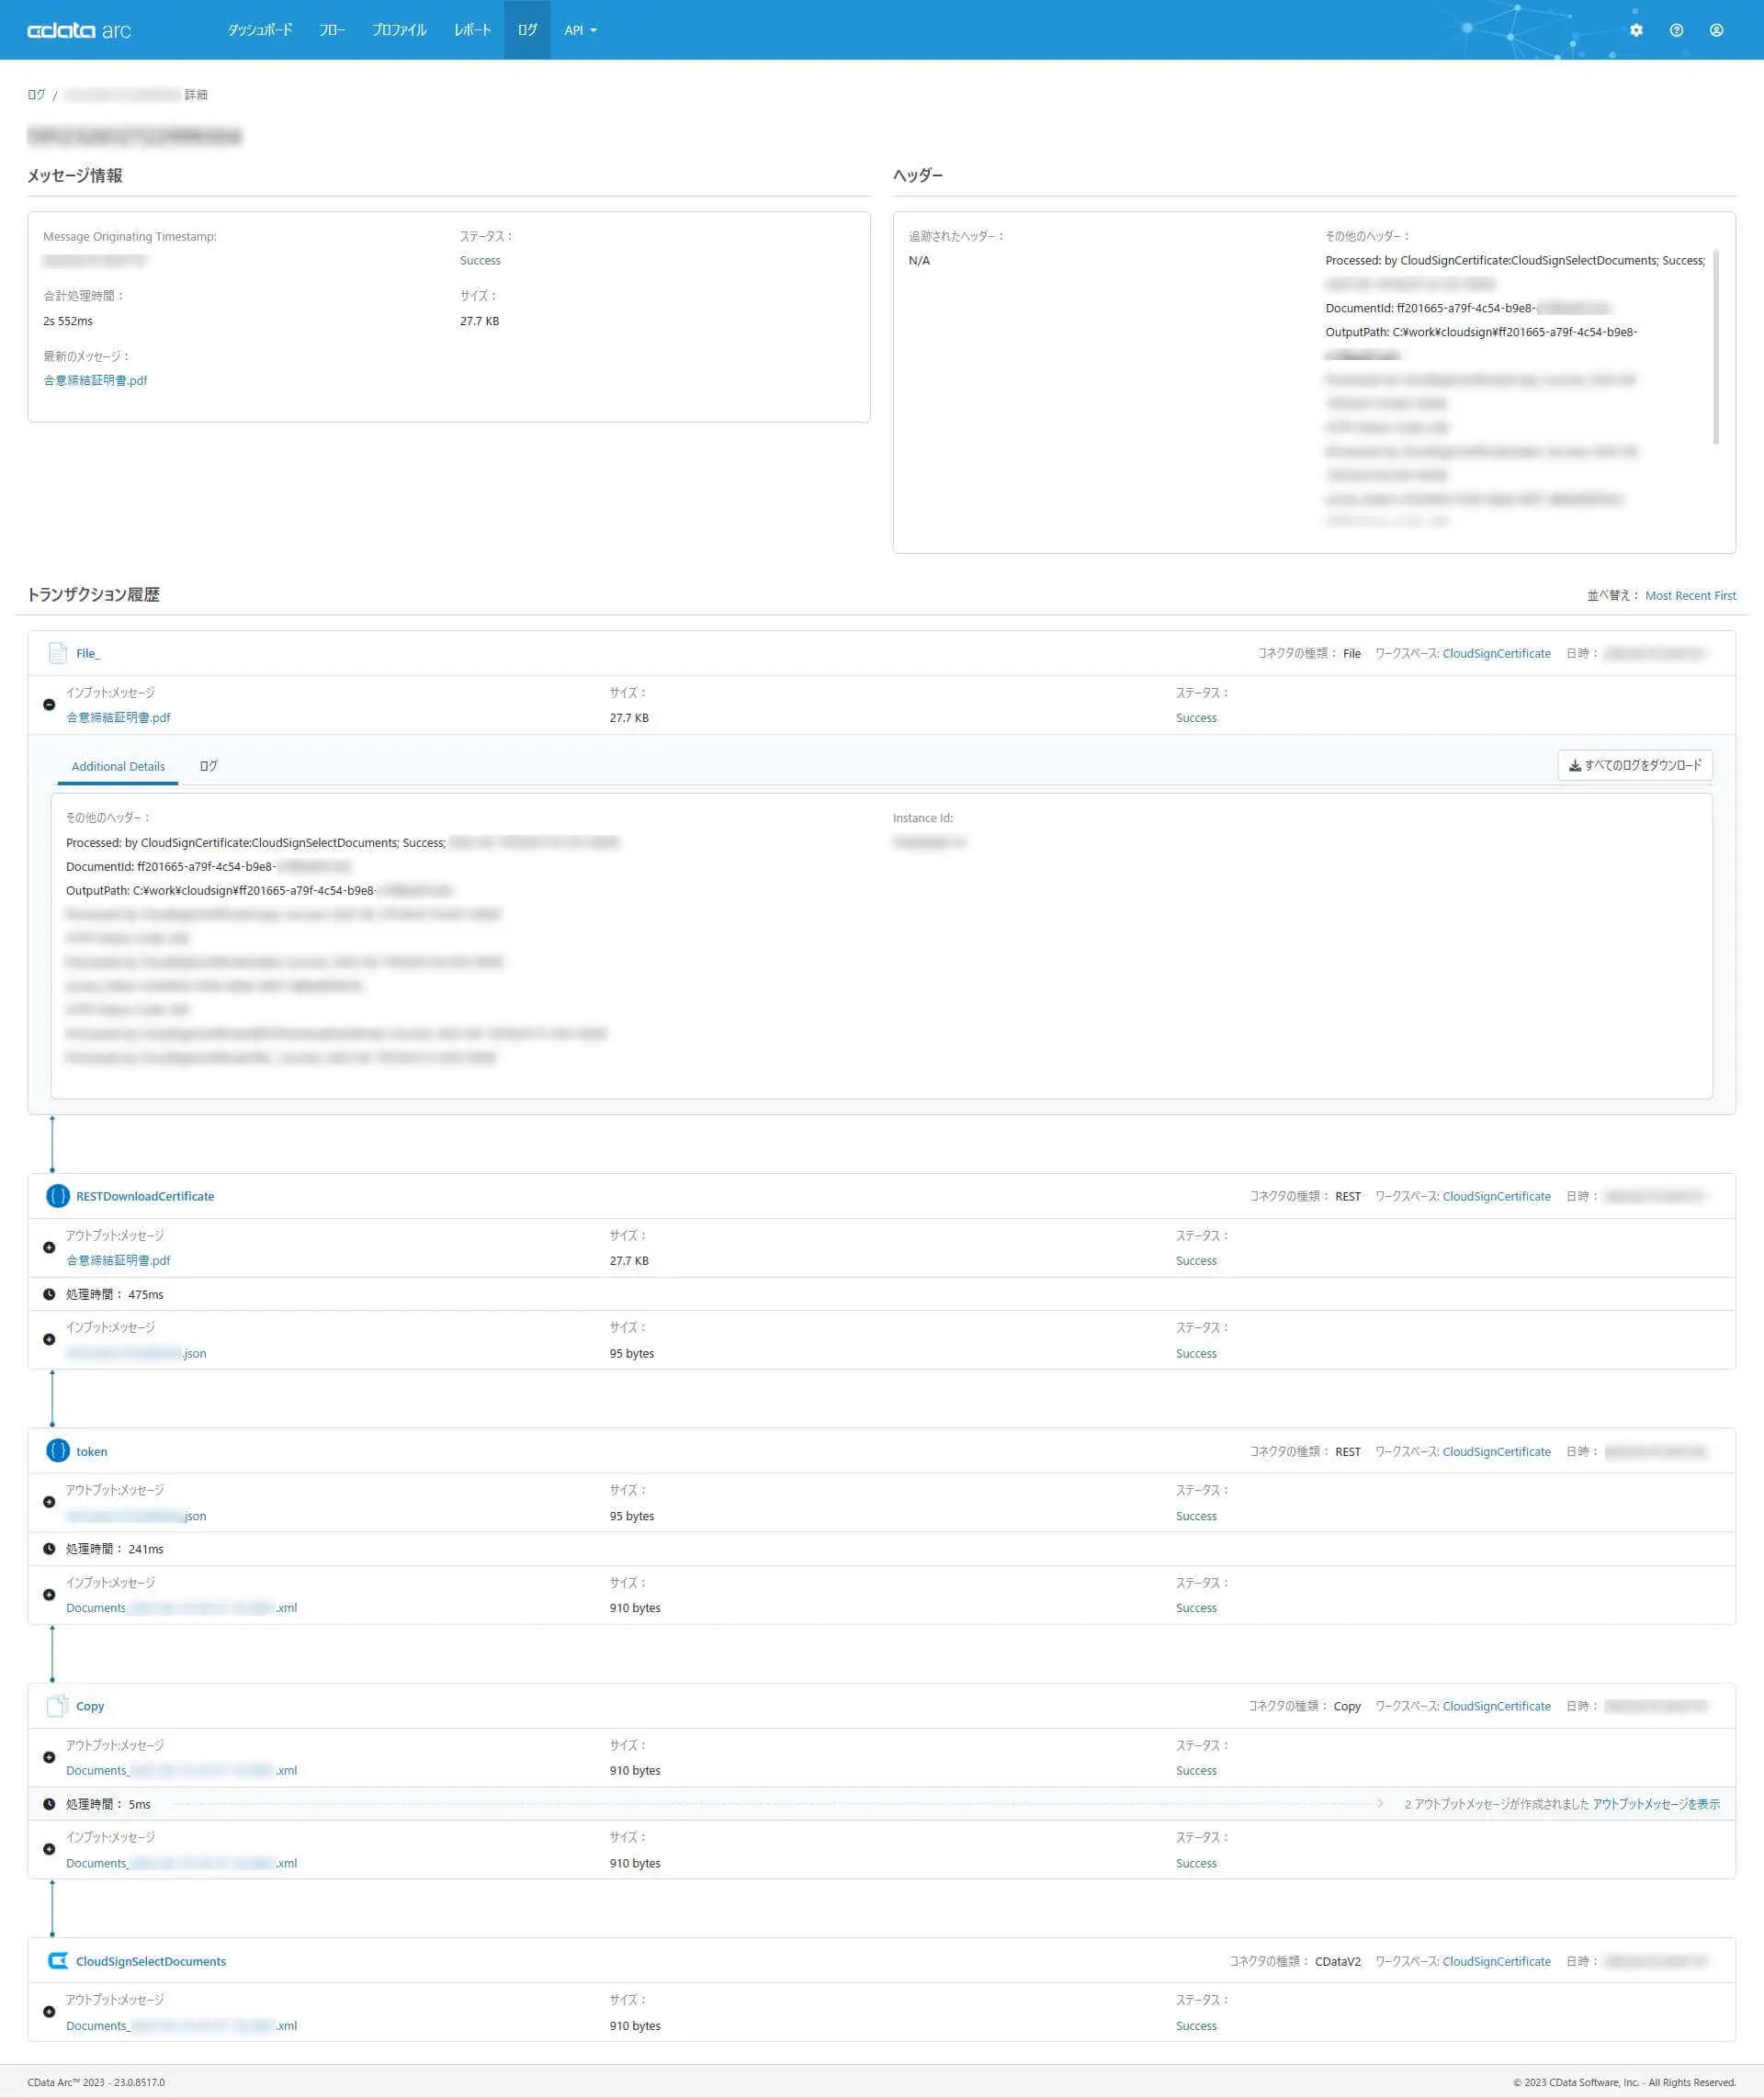Click アウトプットメッセージを表示 link
Screen dimensions: 1764x2098
[1656, 1804]
